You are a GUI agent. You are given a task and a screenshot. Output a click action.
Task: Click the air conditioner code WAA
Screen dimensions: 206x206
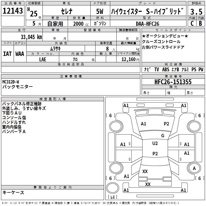click(x=20, y=54)
